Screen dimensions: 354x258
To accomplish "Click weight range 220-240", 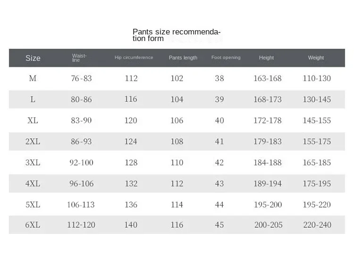I will (317, 225).
